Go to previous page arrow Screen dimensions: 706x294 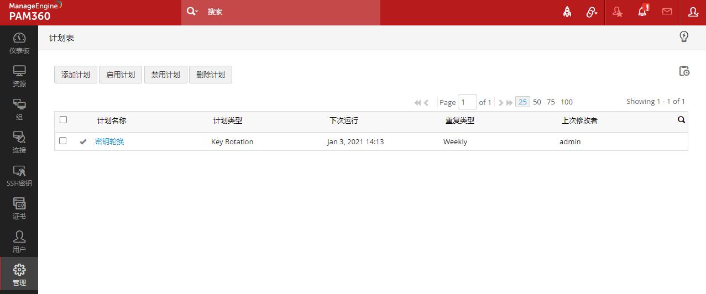tap(426, 103)
